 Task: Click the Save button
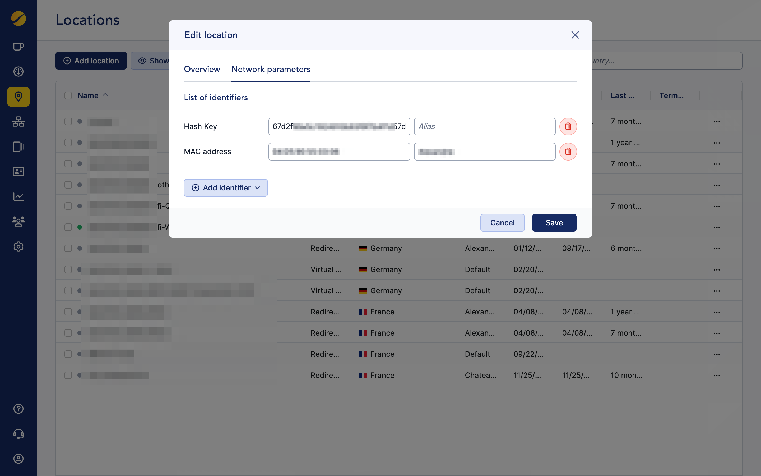(x=554, y=223)
